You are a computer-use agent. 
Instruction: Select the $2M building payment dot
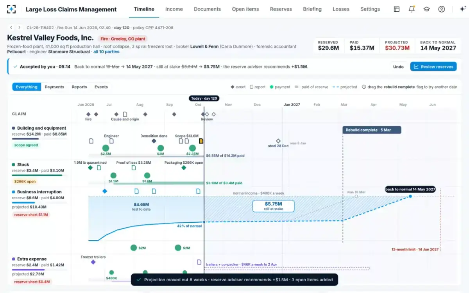[x=161, y=148]
